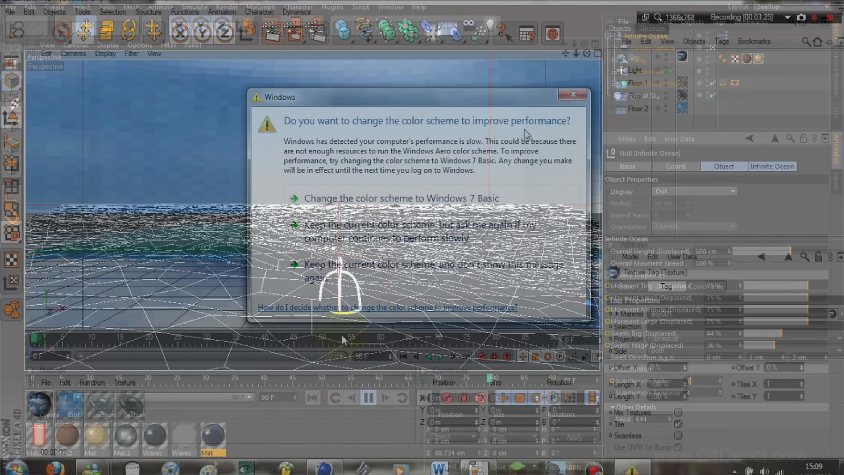
Task: Go to start of animation playback button
Action: coord(313,398)
